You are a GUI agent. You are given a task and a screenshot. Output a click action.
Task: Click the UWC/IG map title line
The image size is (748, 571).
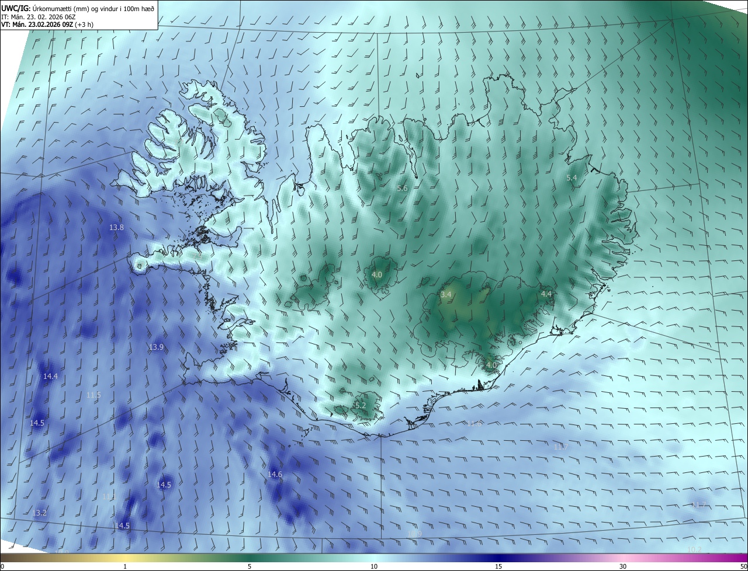coord(78,8)
